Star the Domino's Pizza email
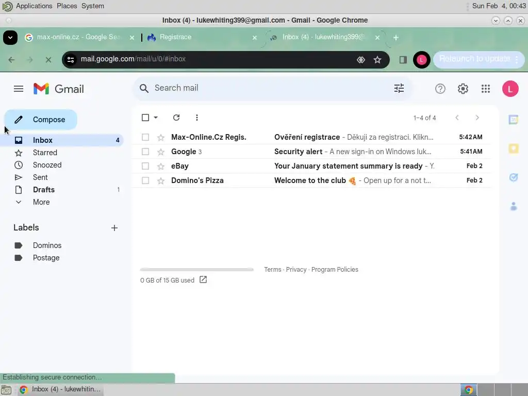This screenshot has height=396, width=528. (x=161, y=181)
